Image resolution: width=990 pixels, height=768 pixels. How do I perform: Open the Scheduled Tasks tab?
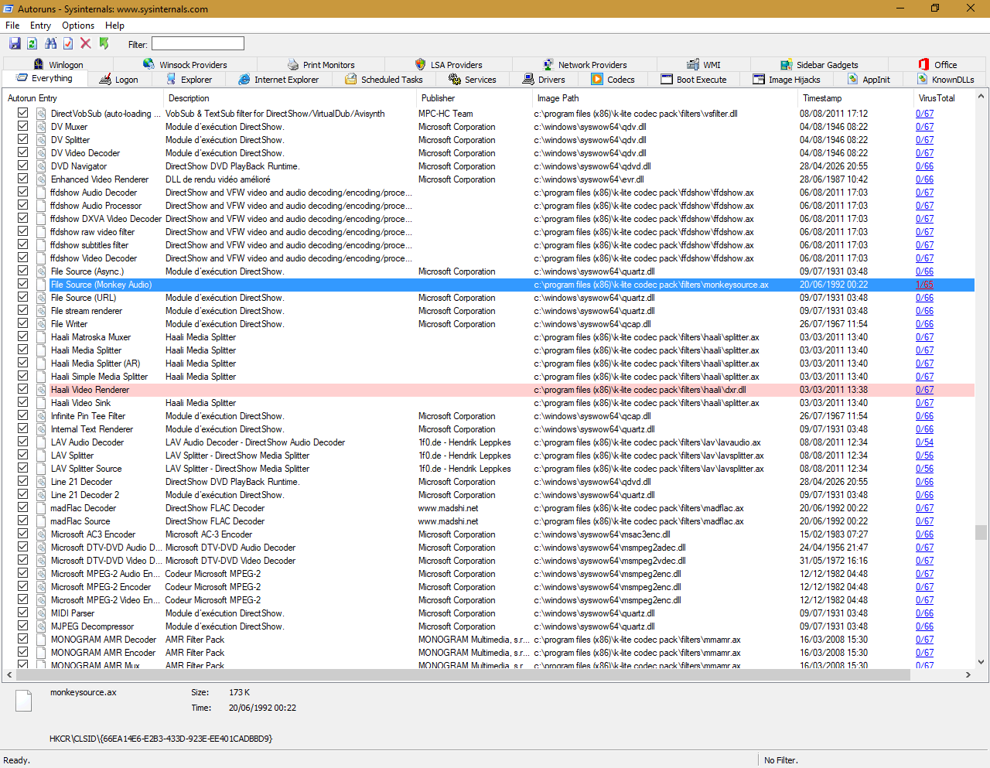(384, 80)
